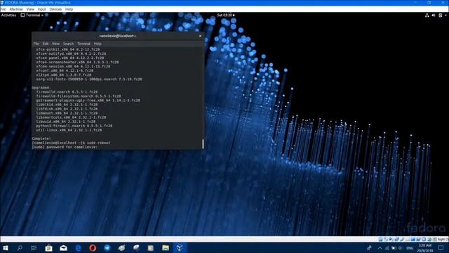Open GNOME clock showing Sat 03:20
This screenshot has width=449, height=253.
226,15
